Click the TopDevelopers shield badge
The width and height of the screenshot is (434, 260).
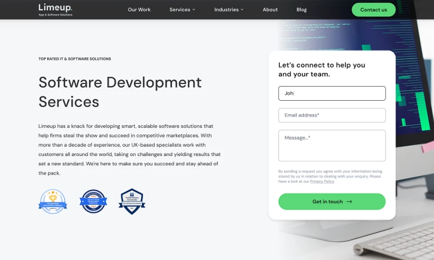click(x=132, y=201)
